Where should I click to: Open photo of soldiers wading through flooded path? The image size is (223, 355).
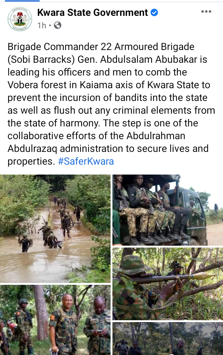coord(55,229)
